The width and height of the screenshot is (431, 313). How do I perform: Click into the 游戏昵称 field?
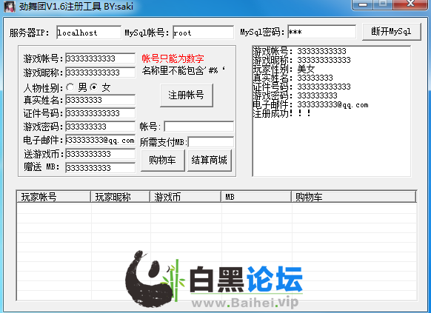click(x=100, y=73)
